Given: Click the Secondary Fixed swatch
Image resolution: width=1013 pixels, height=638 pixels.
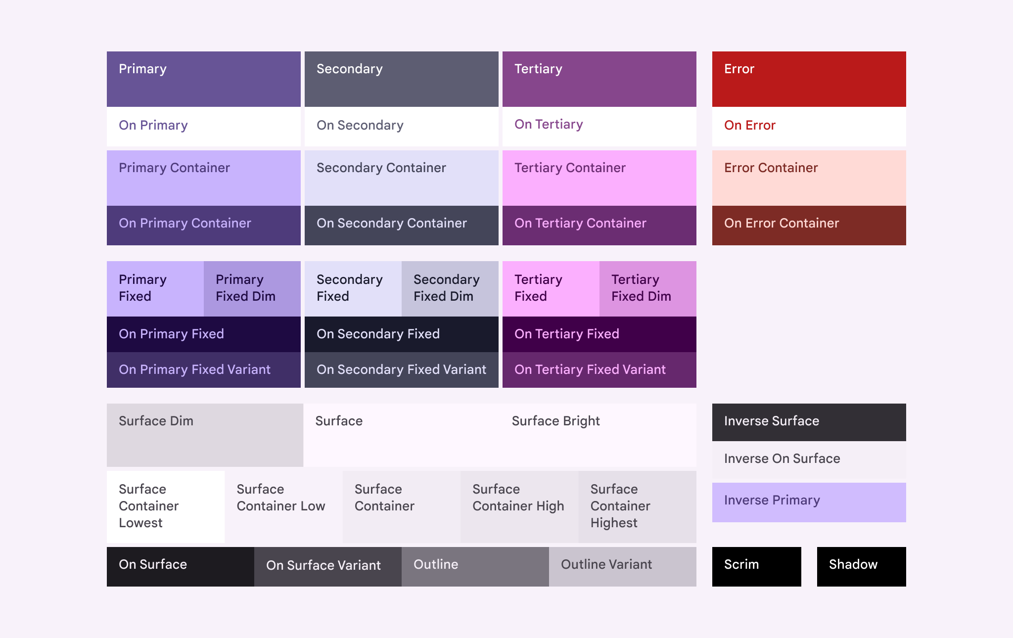Looking at the screenshot, I should (x=353, y=288).
